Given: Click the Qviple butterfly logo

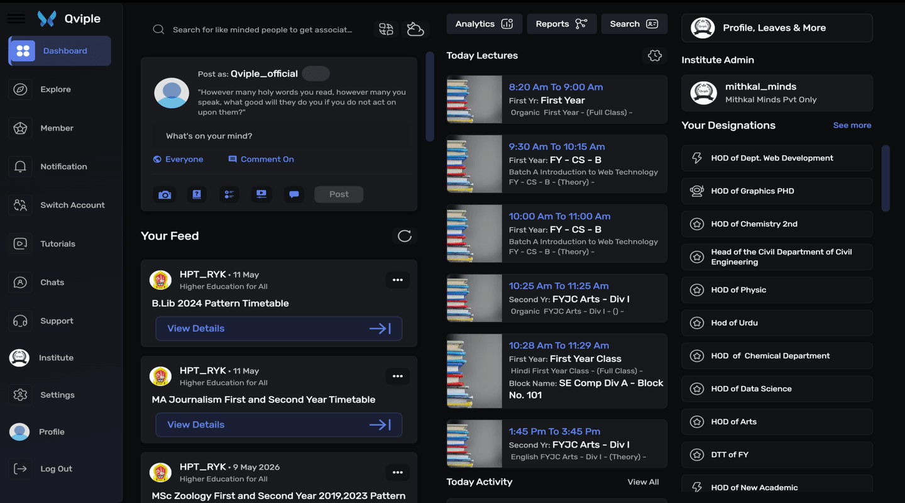Looking at the screenshot, I should coord(47,19).
